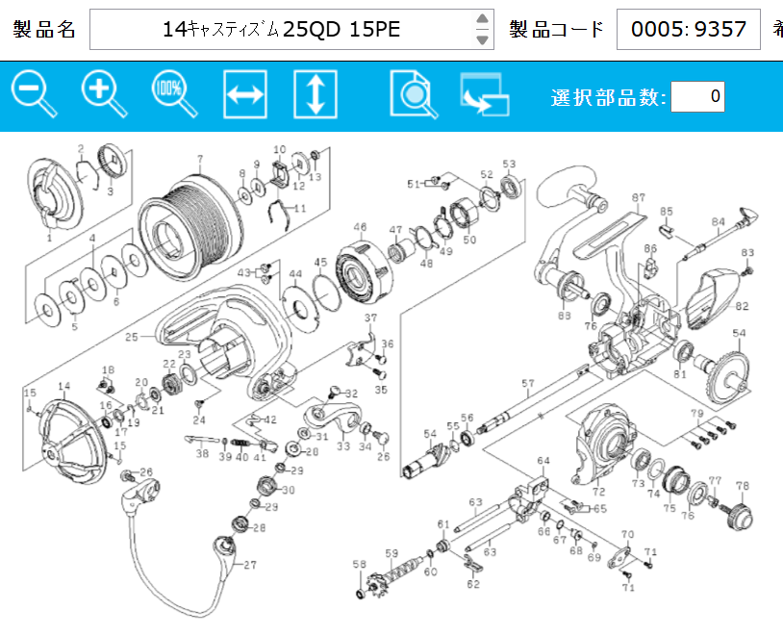Fit diagram to width with horizontal arrow icon

(x=244, y=94)
